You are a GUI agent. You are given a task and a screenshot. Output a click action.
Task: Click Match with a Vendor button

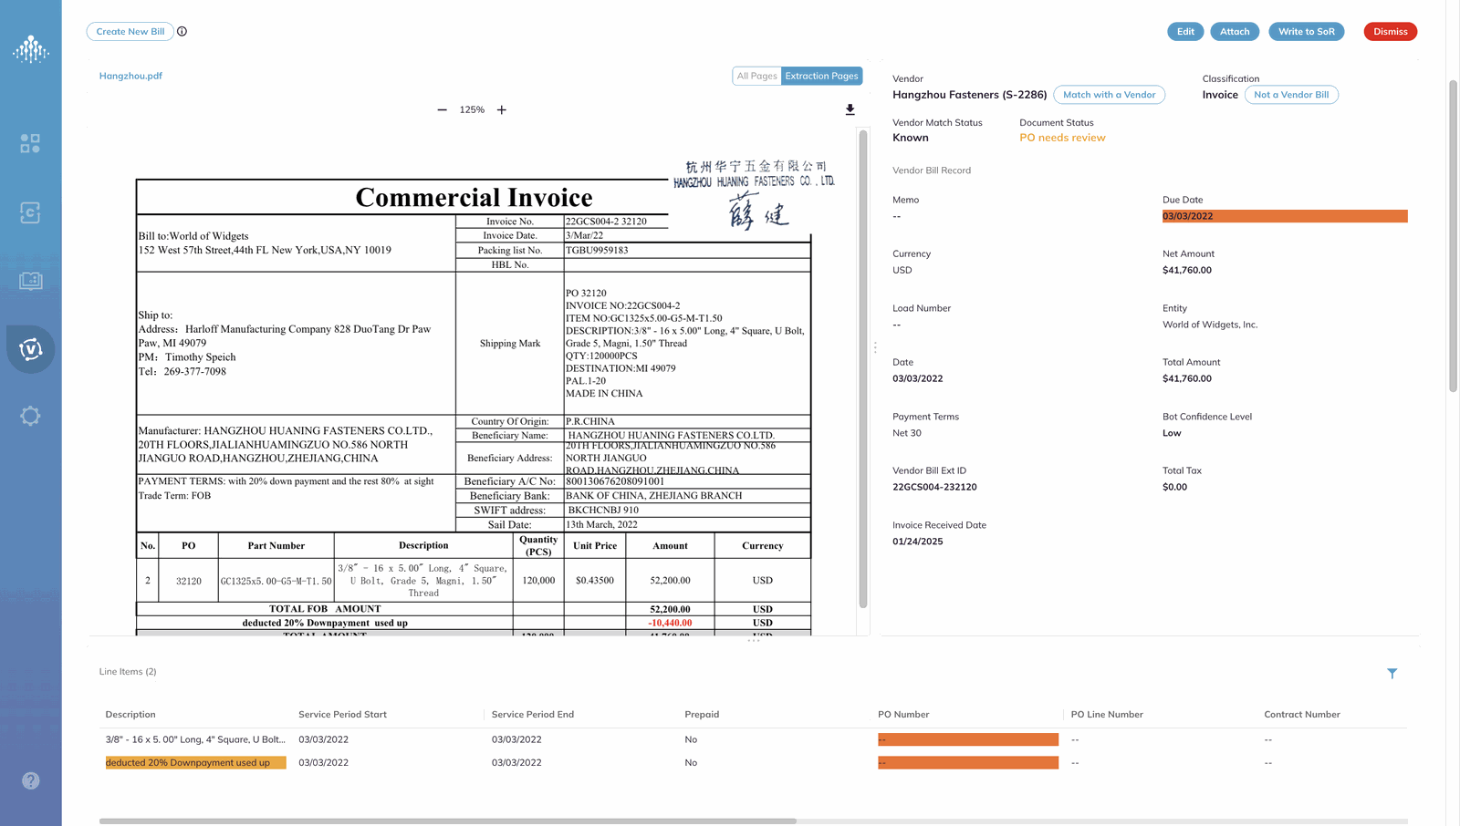1109,95
